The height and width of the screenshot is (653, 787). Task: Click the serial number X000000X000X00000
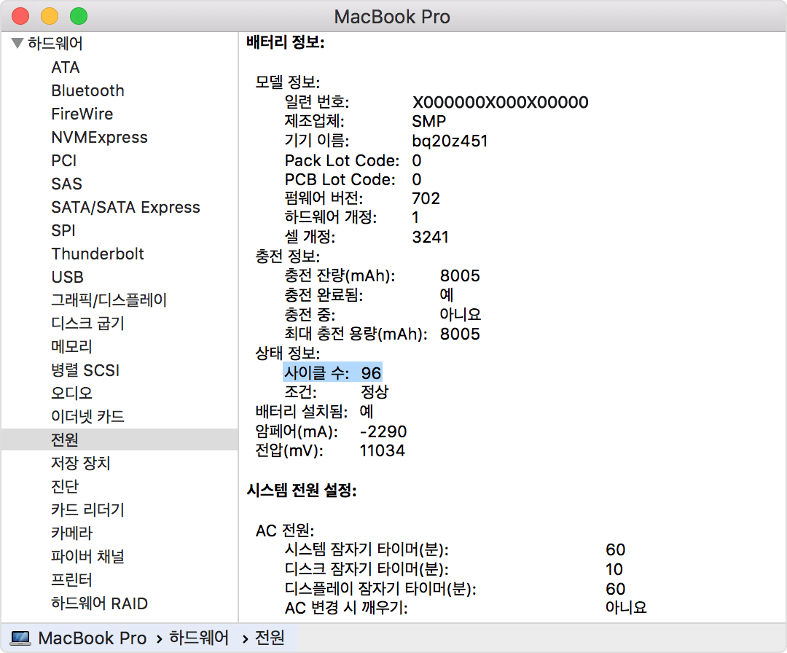click(x=501, y=102)
